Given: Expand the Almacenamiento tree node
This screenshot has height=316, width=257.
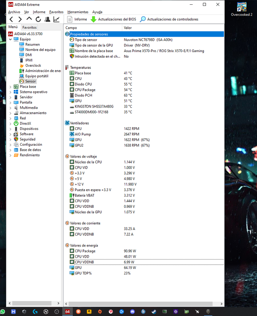Looking at the screenshot, I should click(x=10, y=113).
